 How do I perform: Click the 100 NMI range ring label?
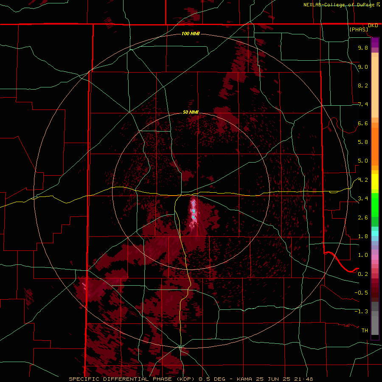tap(191, 34)
